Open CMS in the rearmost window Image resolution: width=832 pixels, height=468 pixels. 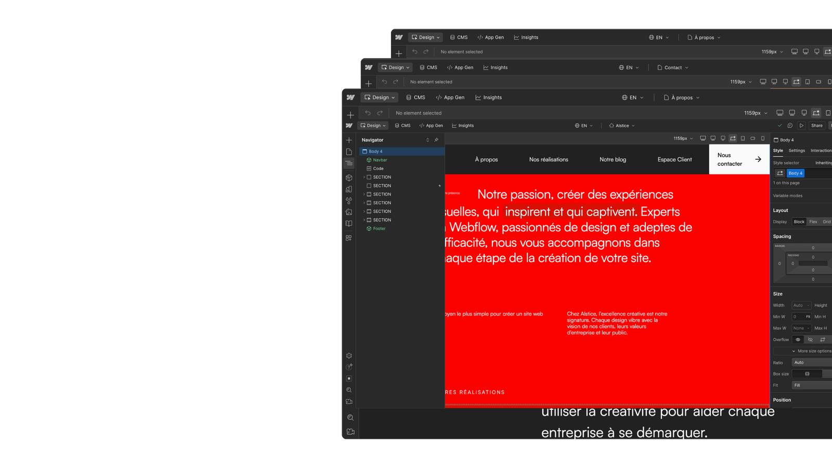click(x=459, y=37)
